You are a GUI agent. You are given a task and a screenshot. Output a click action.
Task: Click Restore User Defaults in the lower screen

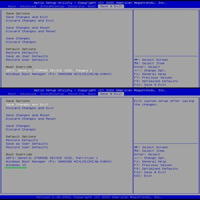(27, 147)
